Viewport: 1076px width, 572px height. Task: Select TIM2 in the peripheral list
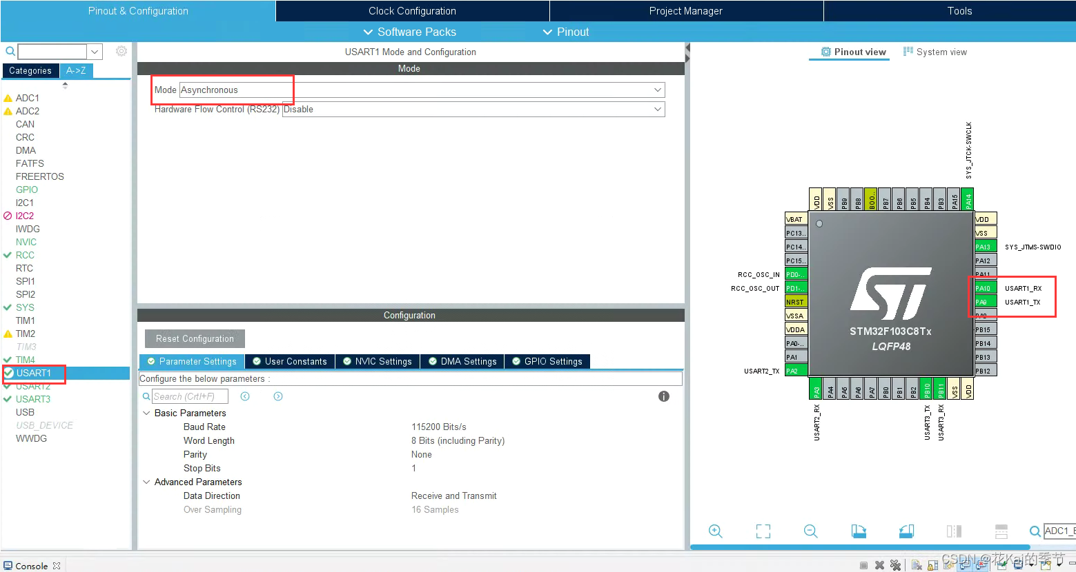(x=26, y=334)
